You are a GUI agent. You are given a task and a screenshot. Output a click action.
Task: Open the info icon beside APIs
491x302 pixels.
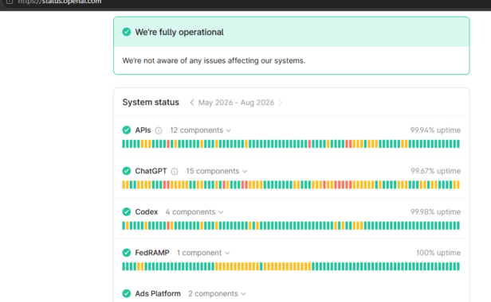coord(159,130)
